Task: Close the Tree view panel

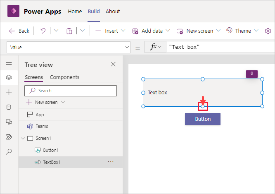Action: 113,64
